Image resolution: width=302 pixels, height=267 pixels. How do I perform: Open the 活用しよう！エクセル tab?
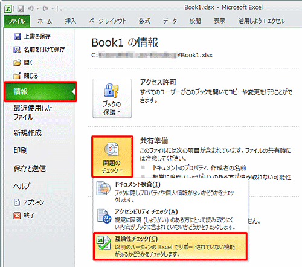pos(261,21)
